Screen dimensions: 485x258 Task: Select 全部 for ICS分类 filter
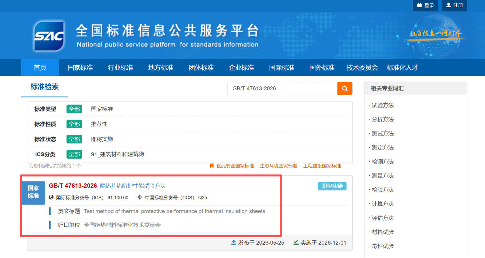[x=74, y=154]
